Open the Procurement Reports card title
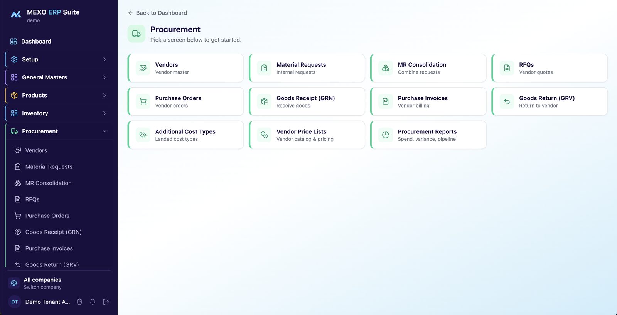This screenshot has height=315, width=617. pos(427,132)
